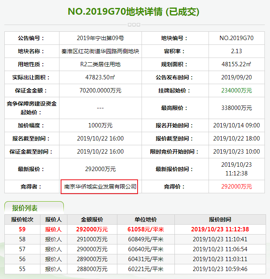
Task: Select bid round 59
Action: [22, 229]
